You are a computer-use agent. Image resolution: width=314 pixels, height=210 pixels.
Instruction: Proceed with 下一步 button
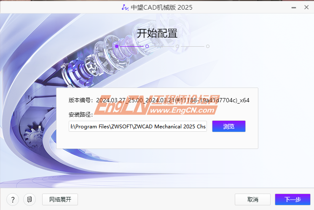(x=293, y=199)
